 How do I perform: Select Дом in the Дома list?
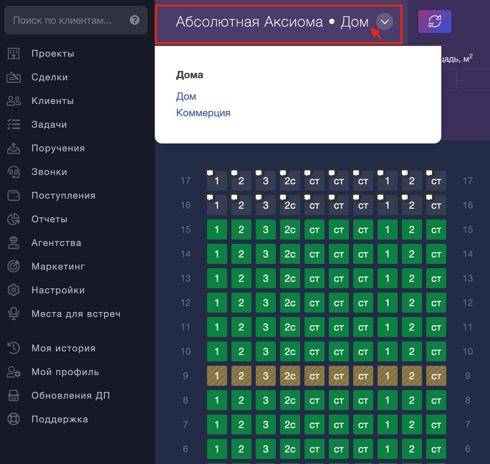[186, 97]
